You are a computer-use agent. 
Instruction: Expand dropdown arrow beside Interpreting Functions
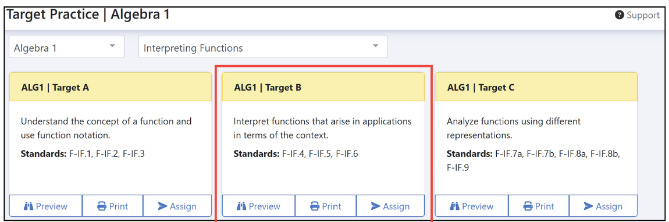375,45
